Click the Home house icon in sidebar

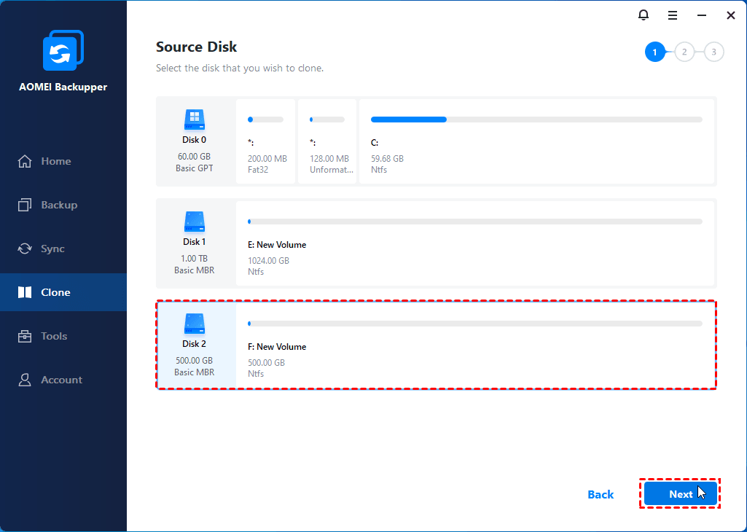(x=26, y=161)
